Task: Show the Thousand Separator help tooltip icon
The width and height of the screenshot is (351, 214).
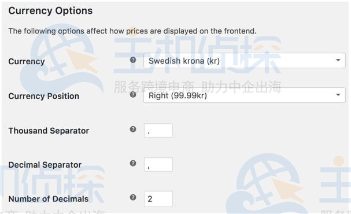Action: [x=133, y=129]
